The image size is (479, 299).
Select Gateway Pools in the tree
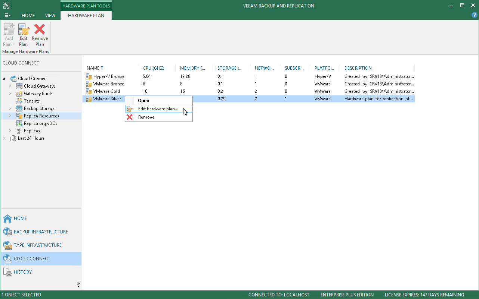click(x=38, y=94)
